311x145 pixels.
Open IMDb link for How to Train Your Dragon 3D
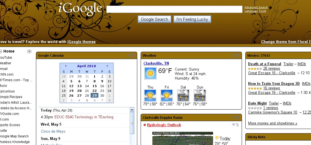pyautogui.click(x=306, y=84)
